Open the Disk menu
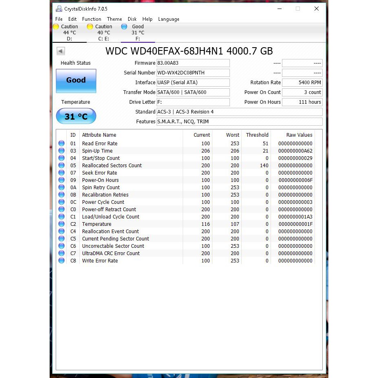This screenshot has width=378, height=378. [132, 19]
